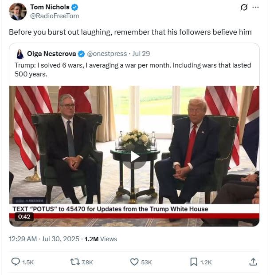This screenshot has width=270, height=275.
Task: Open Olga Nesterova's avatar
Action: coord(20,54)
